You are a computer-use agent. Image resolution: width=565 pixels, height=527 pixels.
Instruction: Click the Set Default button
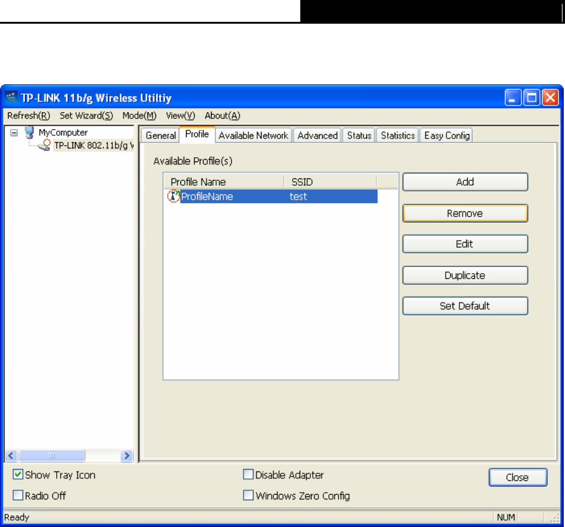click(465, 306)
